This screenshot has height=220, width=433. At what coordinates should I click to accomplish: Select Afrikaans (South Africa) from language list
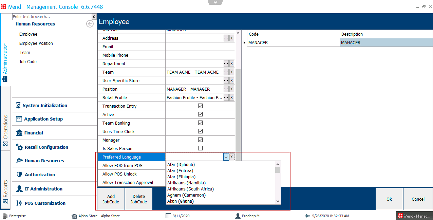click(221, 189)
